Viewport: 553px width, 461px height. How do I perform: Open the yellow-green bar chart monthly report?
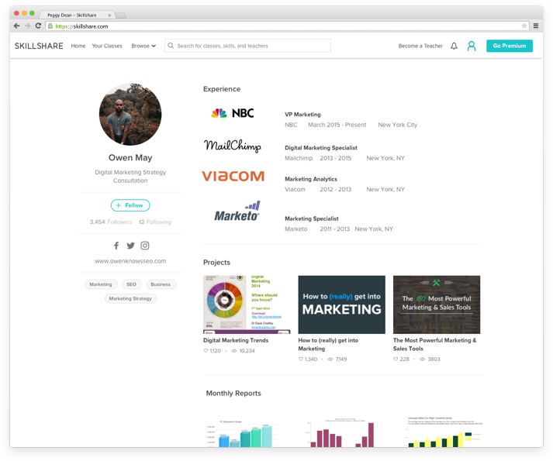point(444,432)
